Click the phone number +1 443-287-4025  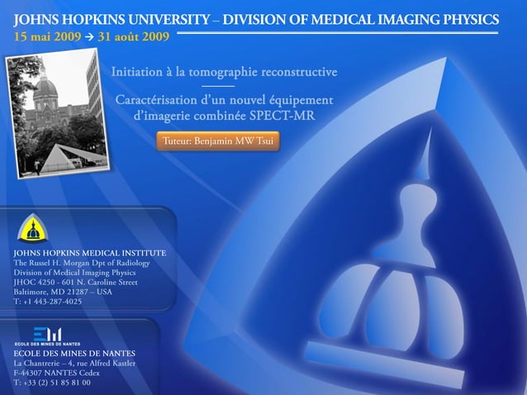pyautogui.click(x=53, y=302)
